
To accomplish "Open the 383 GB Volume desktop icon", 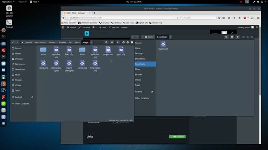I will (9, 11).
